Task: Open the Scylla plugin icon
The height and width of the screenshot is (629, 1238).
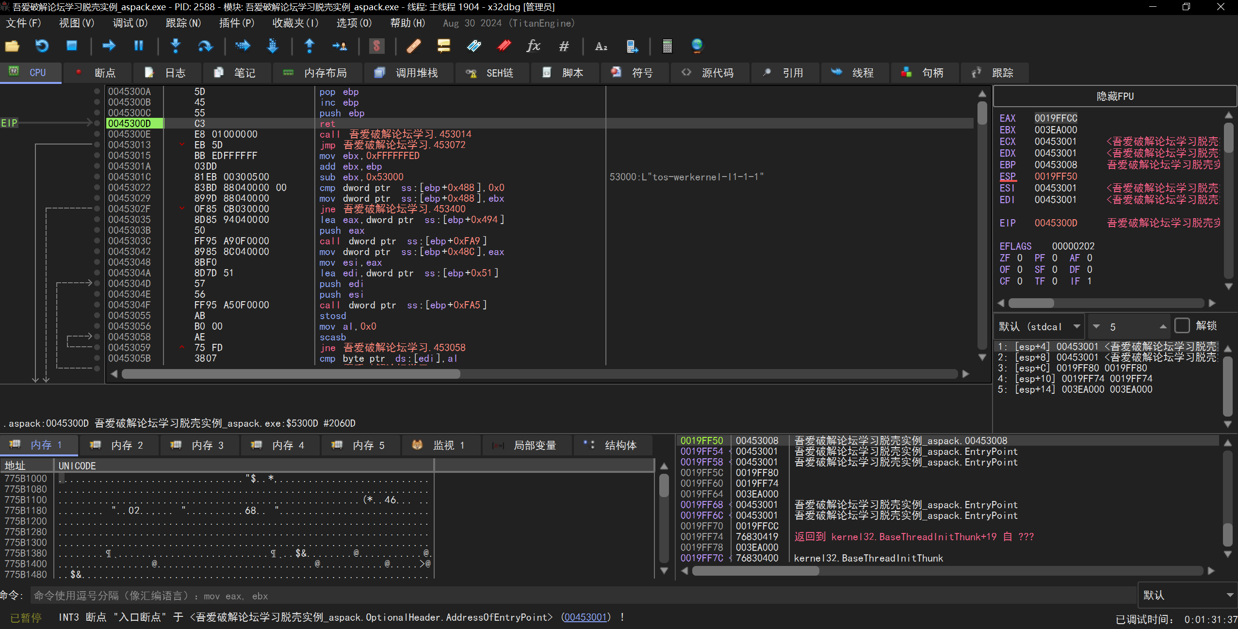Action: (376, 46)
